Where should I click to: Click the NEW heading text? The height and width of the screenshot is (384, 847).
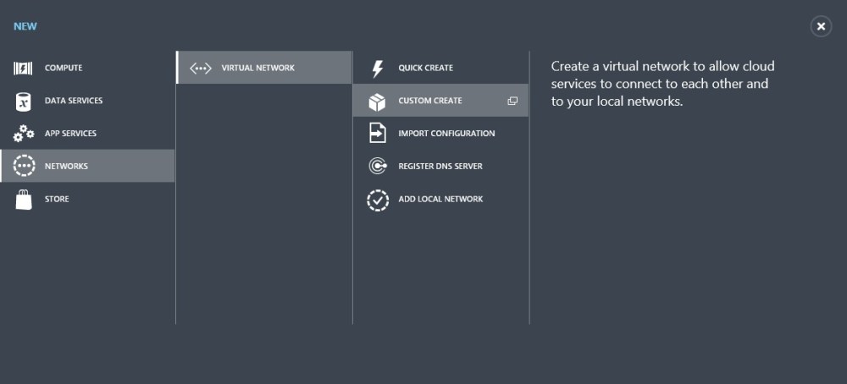pos(25,26)
